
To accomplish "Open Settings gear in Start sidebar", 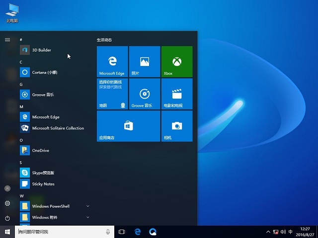I will (7, 203).
